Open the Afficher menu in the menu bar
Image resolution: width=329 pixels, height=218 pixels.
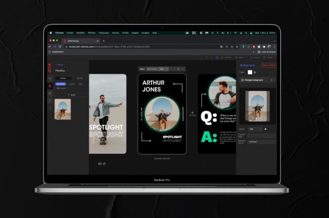coord(92,33)
